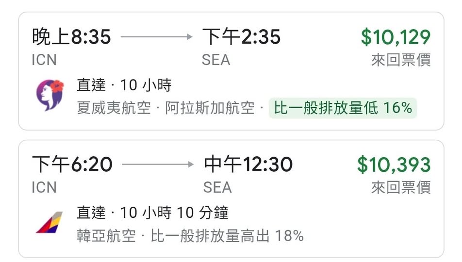
Task: Click the arrow in the 晚上8:35 flight
Action: [156, 37]
